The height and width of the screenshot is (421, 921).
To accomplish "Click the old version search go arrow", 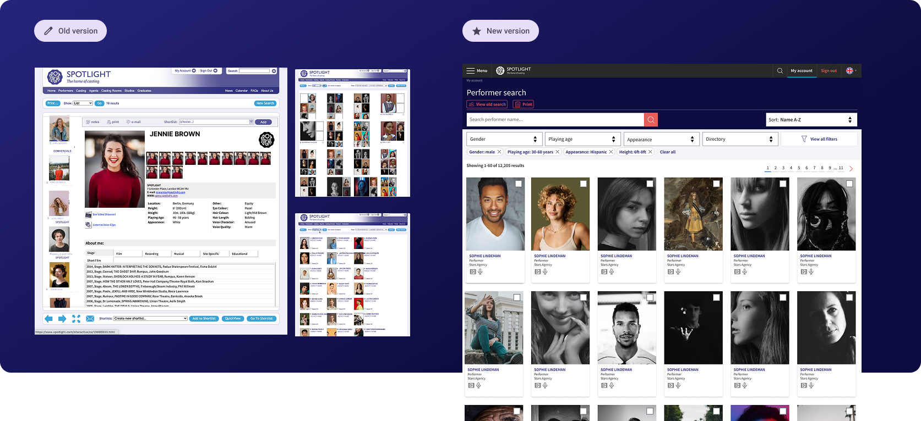I will pos(274,71).
